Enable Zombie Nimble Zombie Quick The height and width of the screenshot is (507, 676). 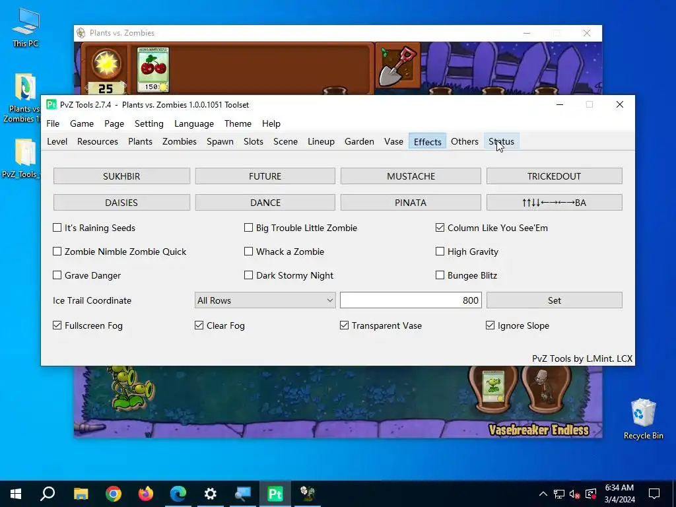(57, 252)
